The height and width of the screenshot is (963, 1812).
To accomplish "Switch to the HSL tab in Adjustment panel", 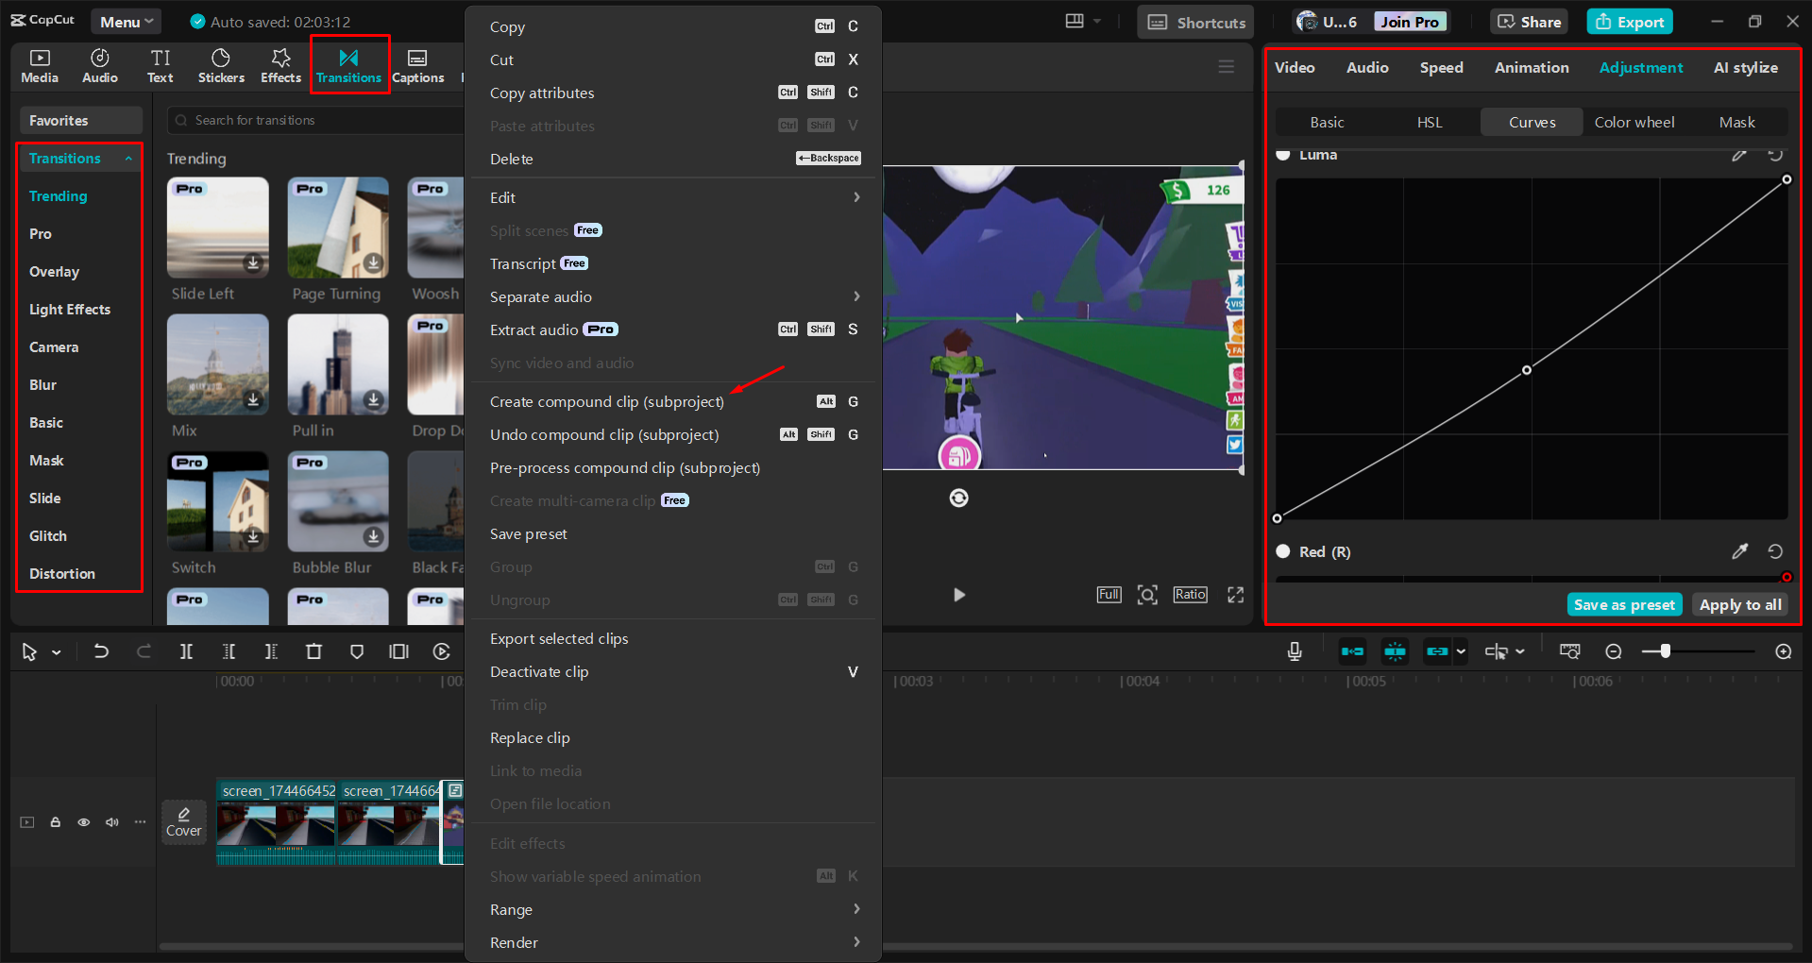I will point(1430,122).
